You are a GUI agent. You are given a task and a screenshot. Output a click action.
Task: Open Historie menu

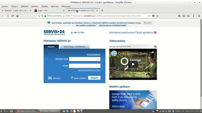pos(35,6)
